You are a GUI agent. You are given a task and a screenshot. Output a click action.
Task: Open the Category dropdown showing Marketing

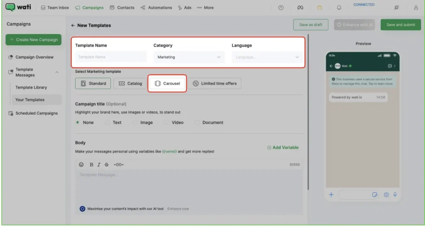click(189, 57)
